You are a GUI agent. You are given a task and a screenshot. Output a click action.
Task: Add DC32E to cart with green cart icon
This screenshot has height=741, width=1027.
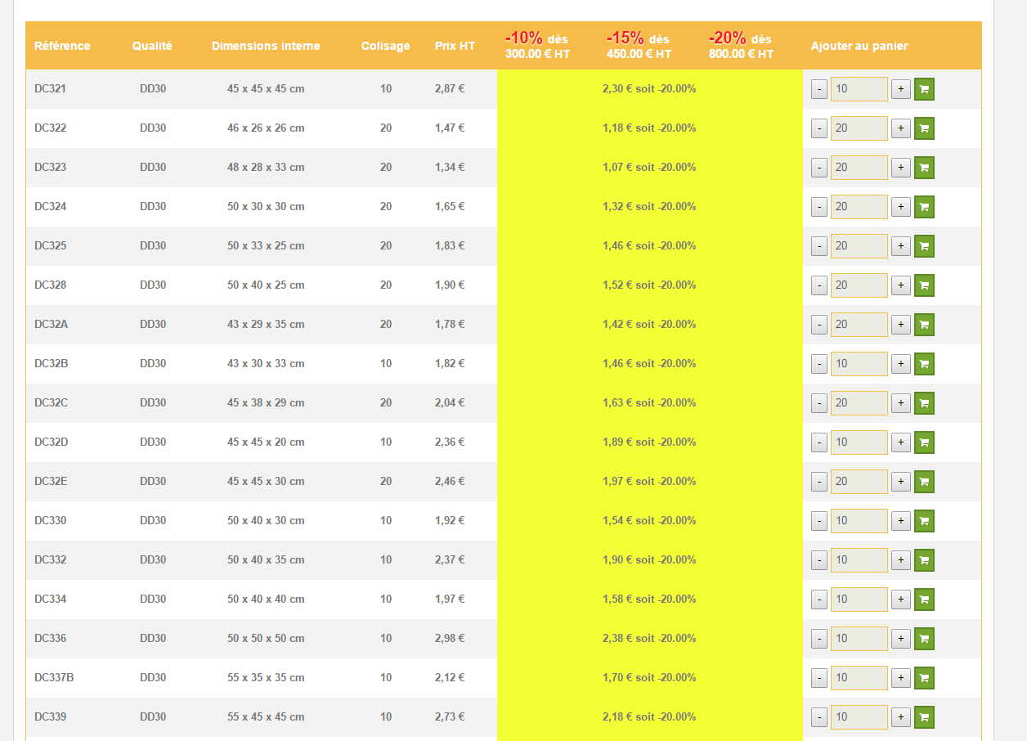click(x=924, y=482)
